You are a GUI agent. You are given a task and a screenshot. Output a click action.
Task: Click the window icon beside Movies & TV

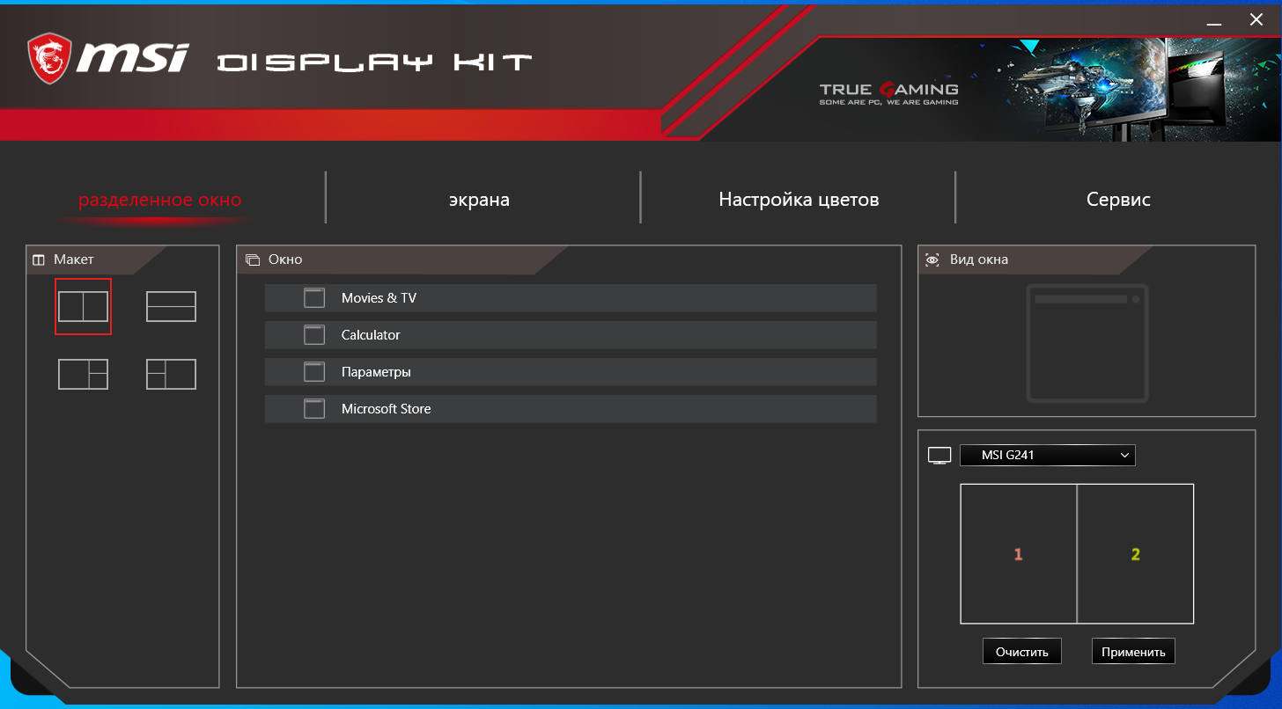(x=314, y=298)
